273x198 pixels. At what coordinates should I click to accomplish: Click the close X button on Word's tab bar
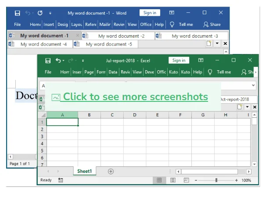click(225, 43)
